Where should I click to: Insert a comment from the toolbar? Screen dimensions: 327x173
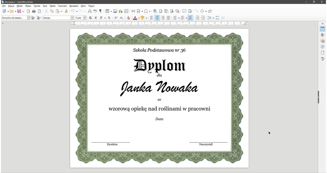point(184,11)
